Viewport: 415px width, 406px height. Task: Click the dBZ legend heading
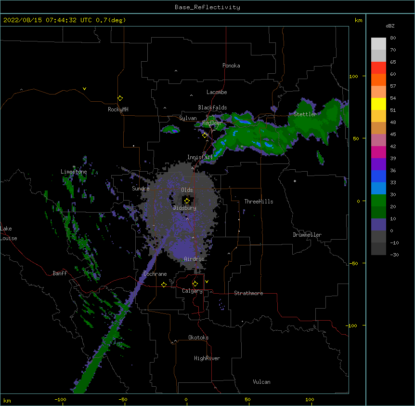pyautogui.click(x=390, y=26)
